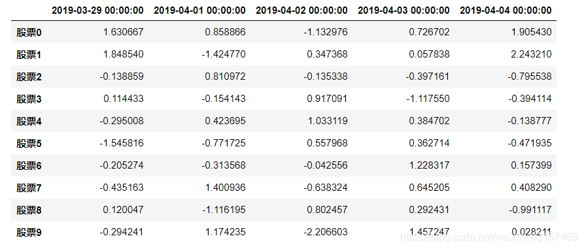
Task: Select cell value -1.117550
Action: point(428,99)
